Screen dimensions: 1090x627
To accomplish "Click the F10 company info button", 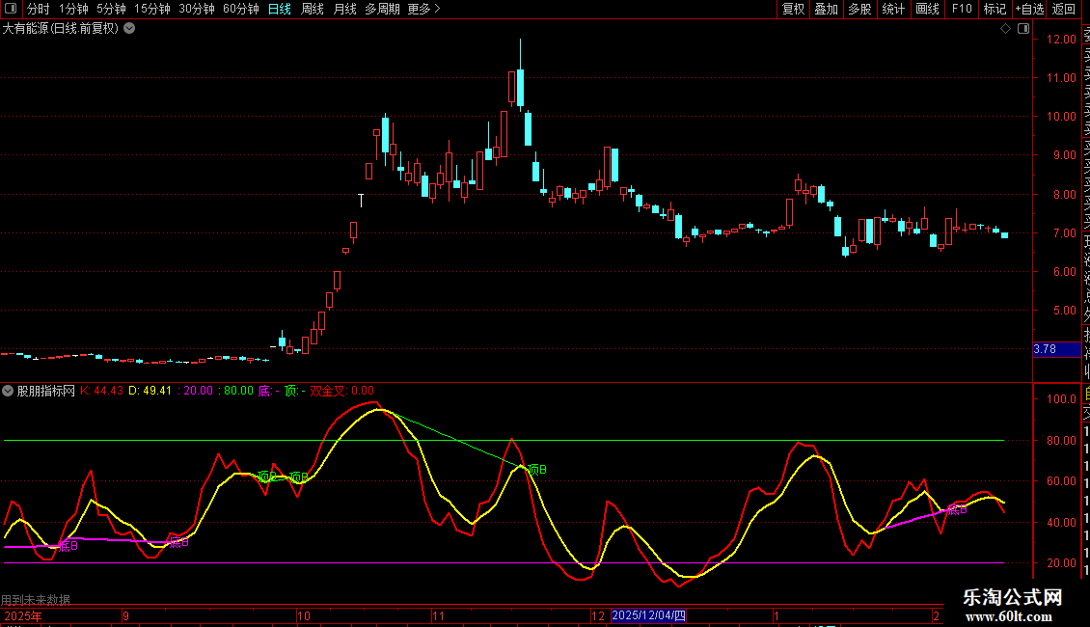I will 962,9.
